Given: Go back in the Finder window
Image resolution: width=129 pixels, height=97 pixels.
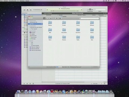Looking at the screenshot, I should [30, 18].
